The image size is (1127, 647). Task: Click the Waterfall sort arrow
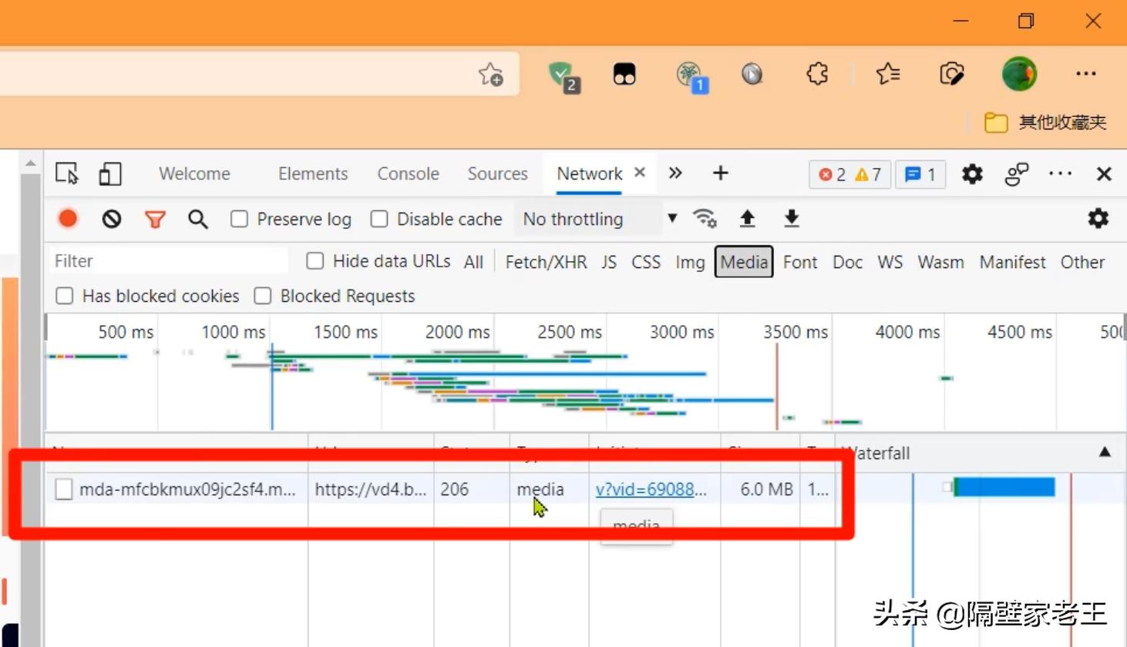coord(1105,452)
